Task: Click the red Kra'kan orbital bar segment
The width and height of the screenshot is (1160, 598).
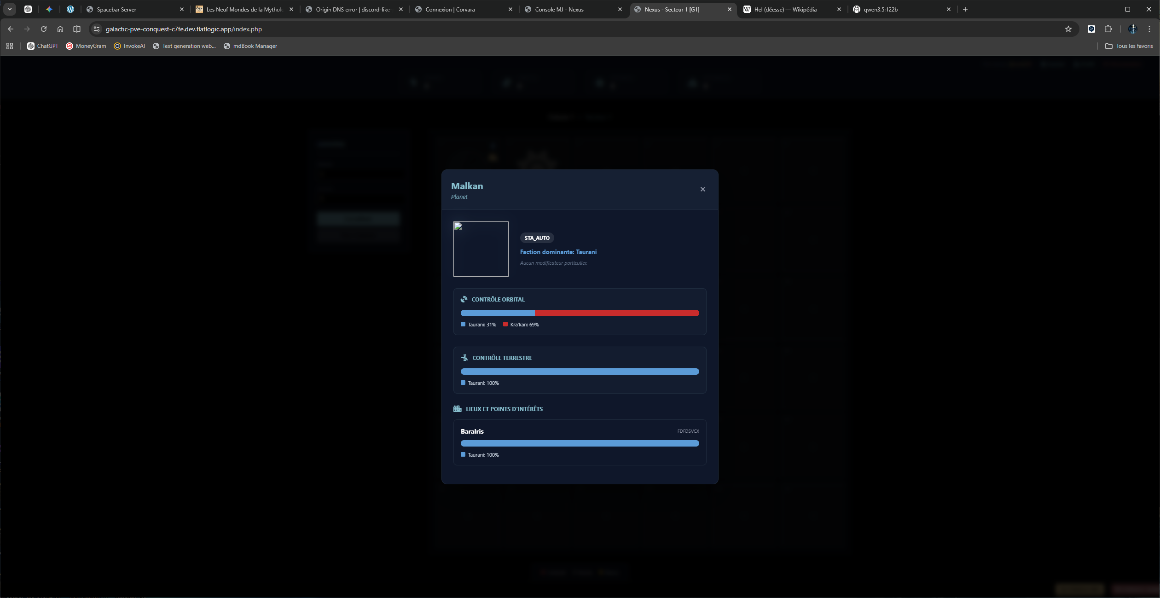Action: pyautogui.click(x=616, y=313)
